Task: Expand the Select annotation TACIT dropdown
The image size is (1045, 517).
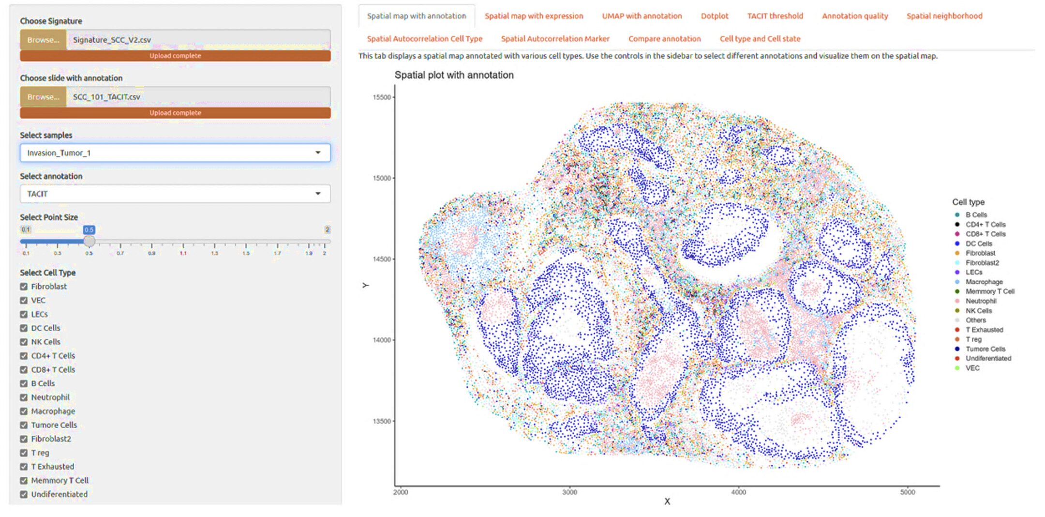Action: pos(175,194)
